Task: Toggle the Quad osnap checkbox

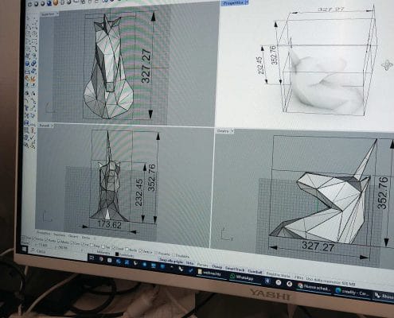Action: (114, 248)
